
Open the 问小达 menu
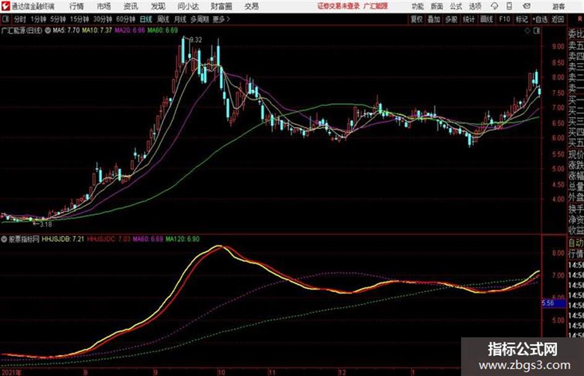coord(188,6)
